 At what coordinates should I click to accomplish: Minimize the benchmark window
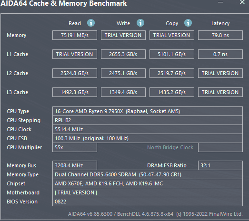click(220, 2)
